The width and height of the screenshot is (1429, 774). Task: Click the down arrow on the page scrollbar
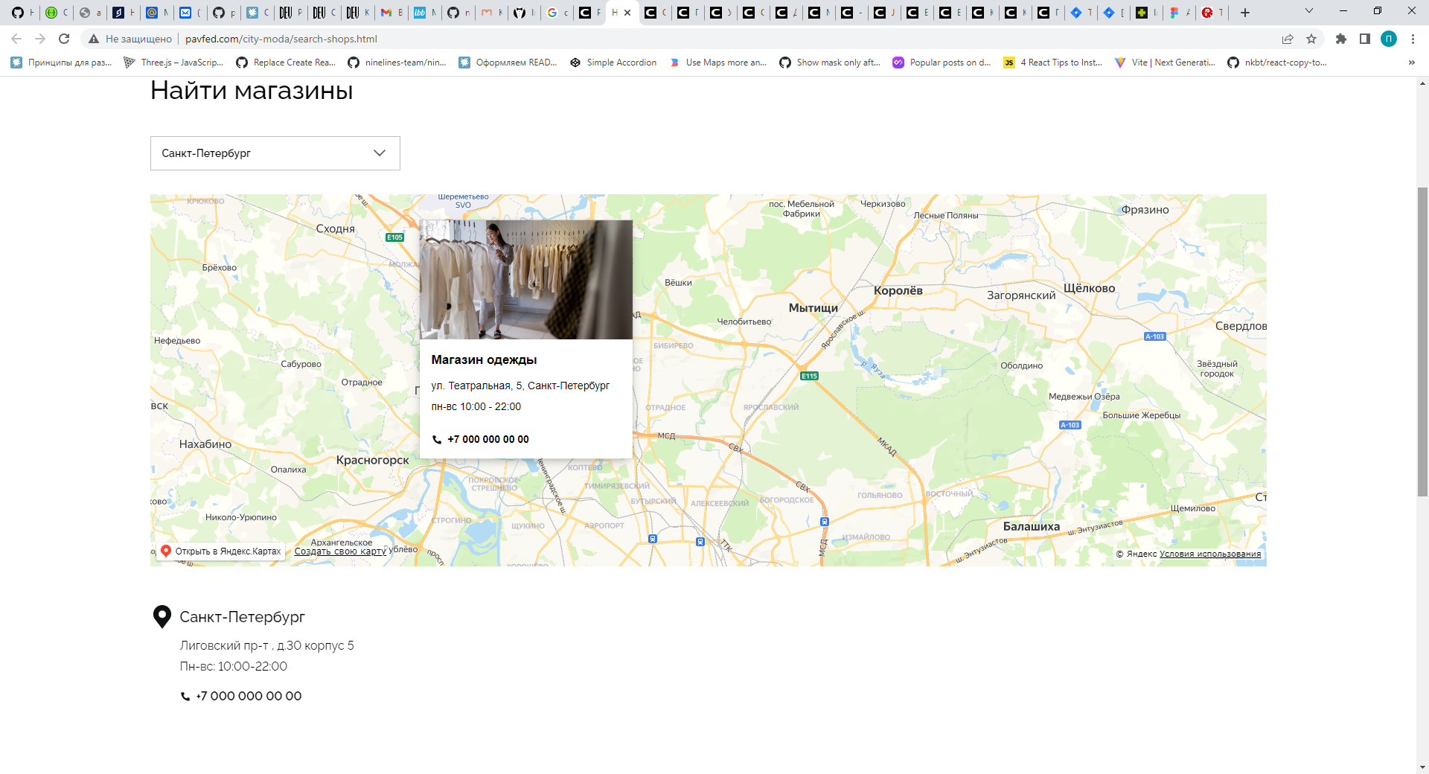[x=1422, y=767]
